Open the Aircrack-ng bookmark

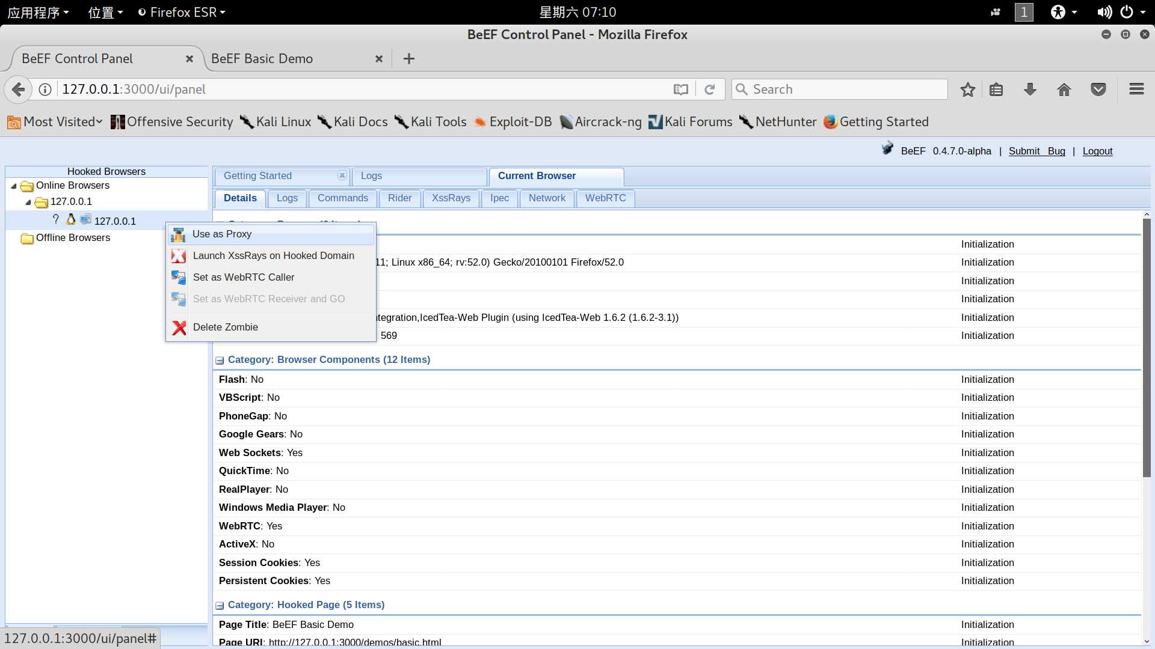(x=600, y=122)
